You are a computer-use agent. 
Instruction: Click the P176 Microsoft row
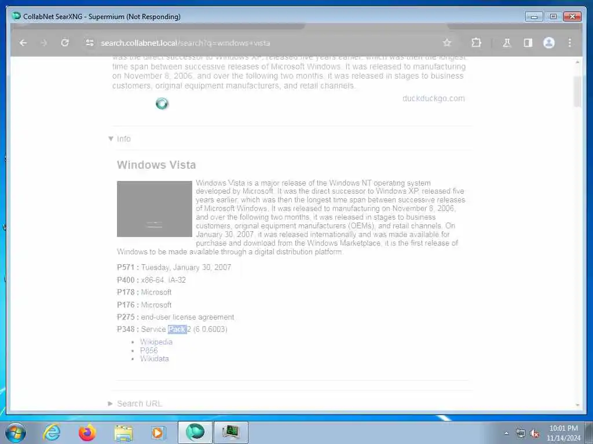point(144,305)
